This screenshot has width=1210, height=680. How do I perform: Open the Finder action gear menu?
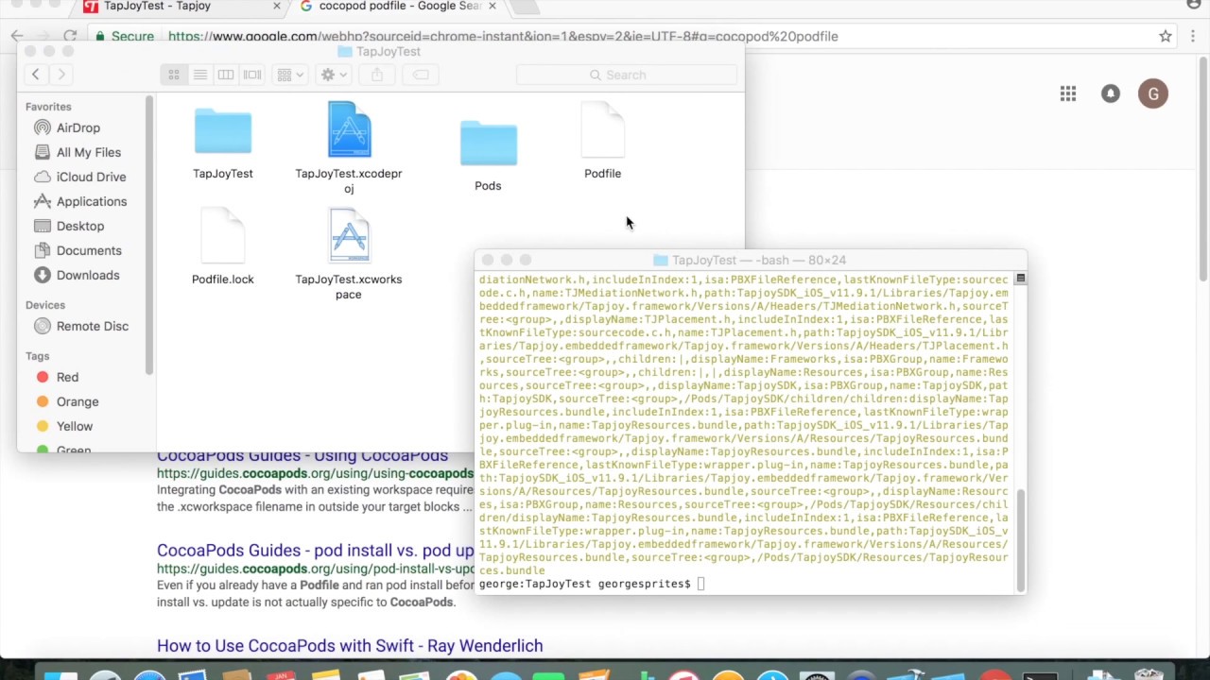tap(334, 75)
